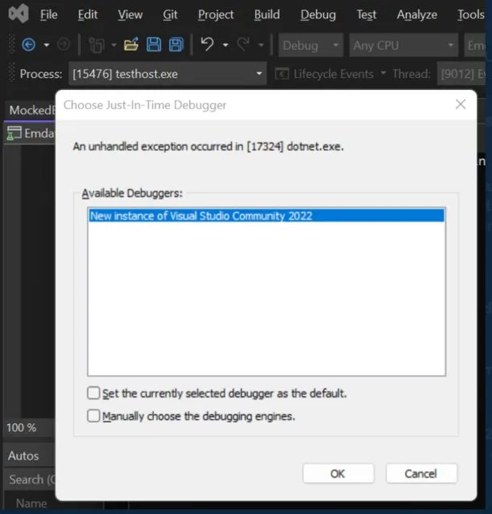Screen dimensions: 492x514
Task: Click the Save All icon
Action: 177,45
